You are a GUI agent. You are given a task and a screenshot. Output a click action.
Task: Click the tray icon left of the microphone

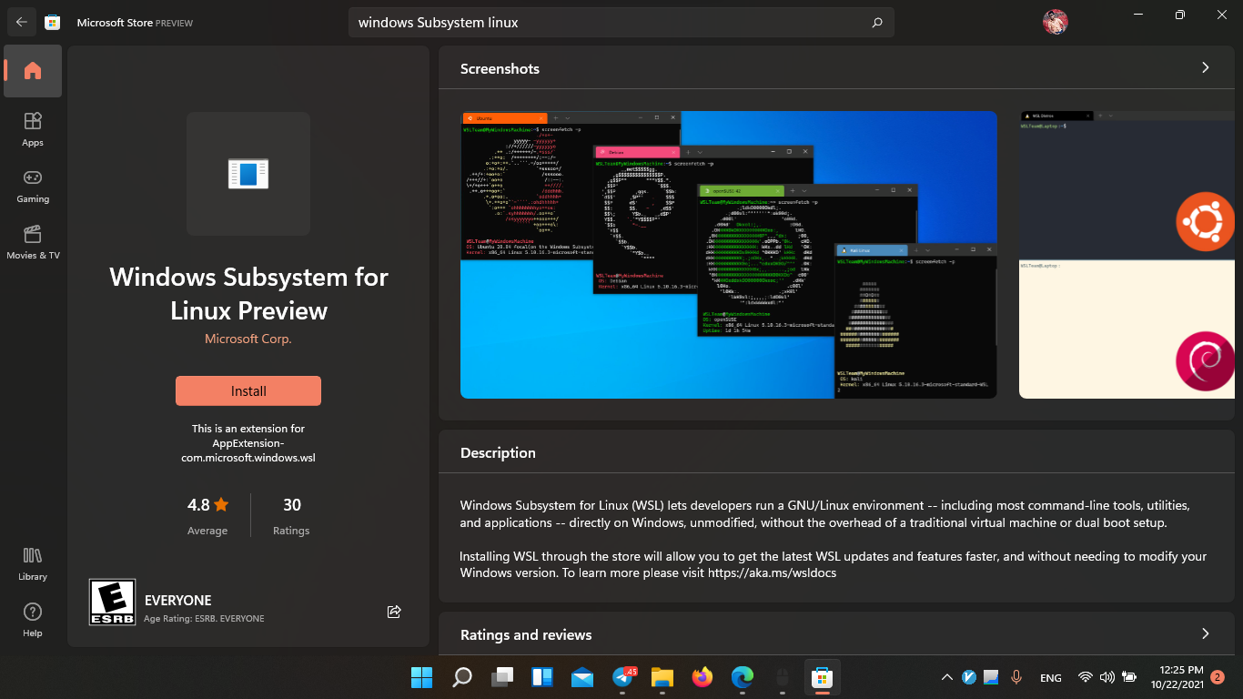991,677
